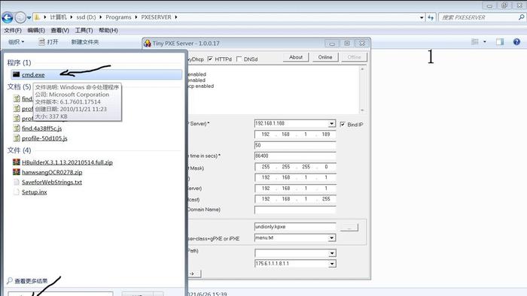Screen dimensions: 527x296
Task: Toggle the HTTPd checkbox
Action: (x=210, y=59)
